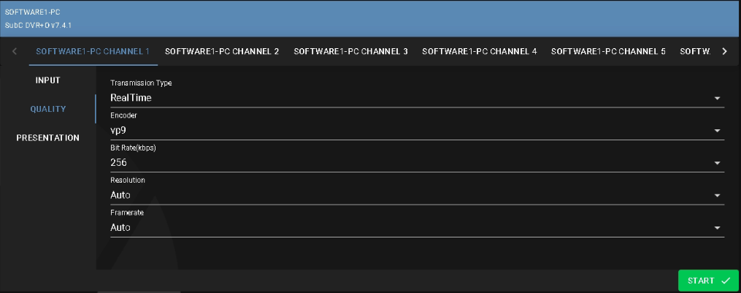This screenshot has height=293, width=741.
Task: Switch to SOFTWARE1-PC CHANNEL 1 tab
Action: click(x=93, y=52)
